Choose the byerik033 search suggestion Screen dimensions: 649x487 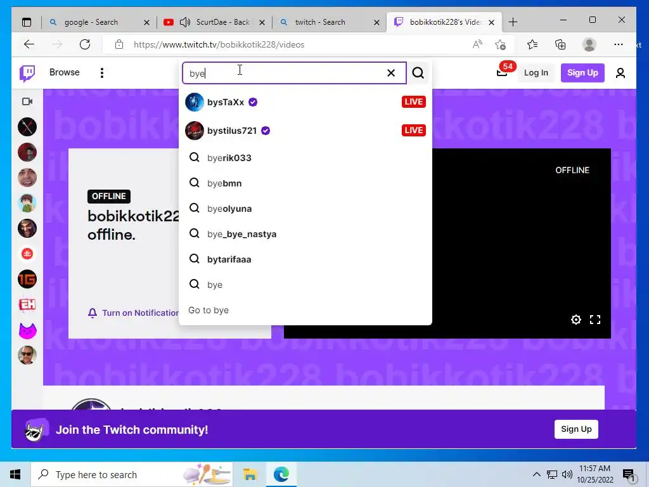[305, 158]
